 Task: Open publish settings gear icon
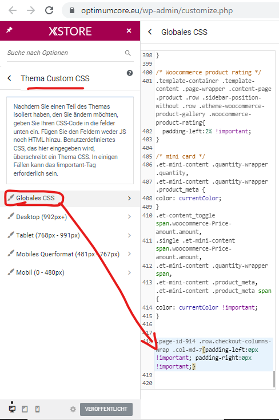73,409
